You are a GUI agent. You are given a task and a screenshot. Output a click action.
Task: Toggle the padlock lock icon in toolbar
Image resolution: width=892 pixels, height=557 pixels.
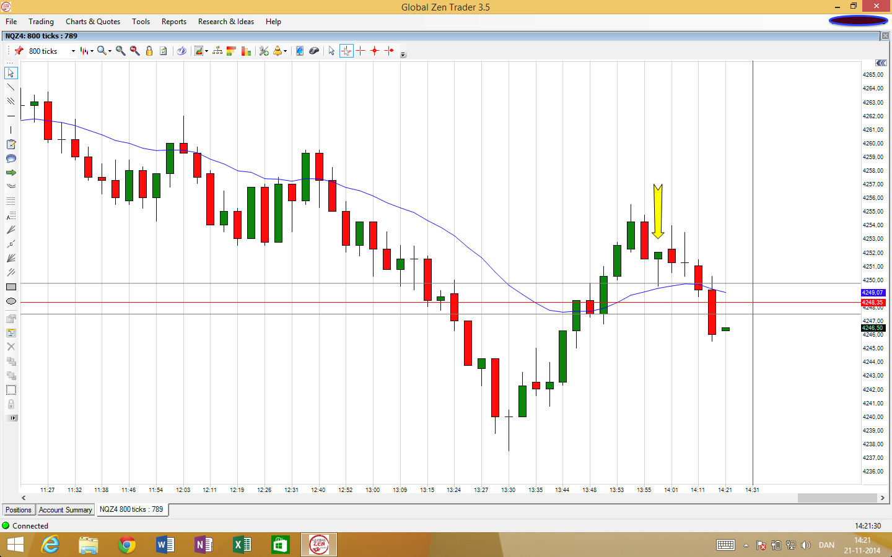point(149,51)
